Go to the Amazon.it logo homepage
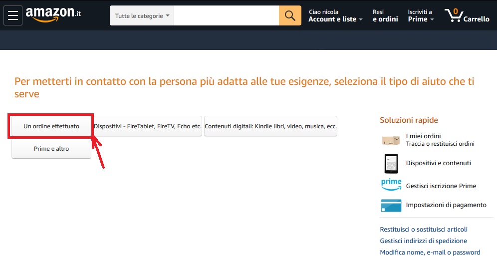Image resolution: width=497 pixels, height=268 pixels. coord(53,14)
